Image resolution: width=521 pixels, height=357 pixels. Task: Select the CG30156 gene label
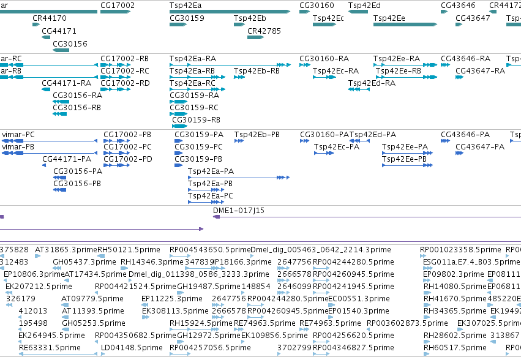[70, 44]
